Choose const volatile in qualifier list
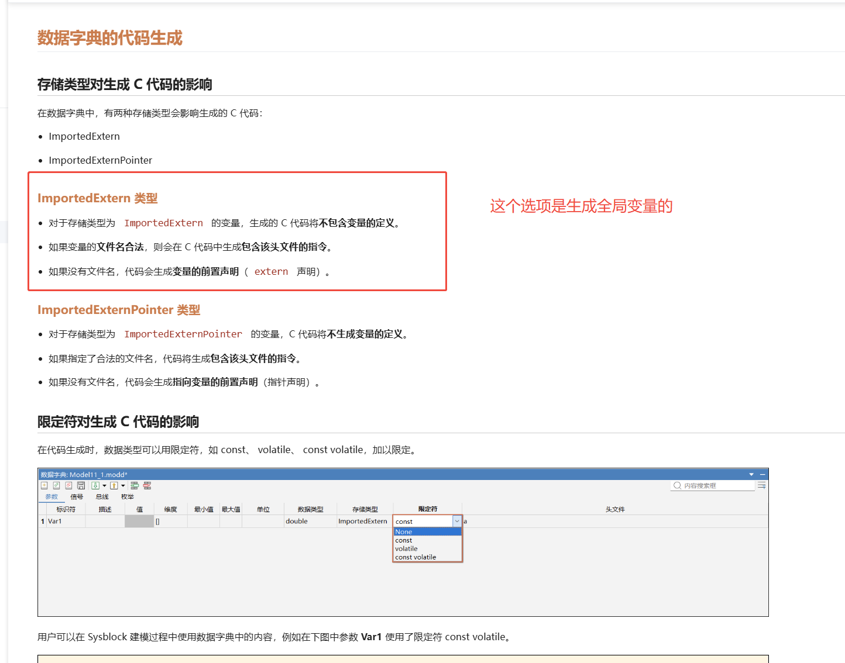 (427, 557)
